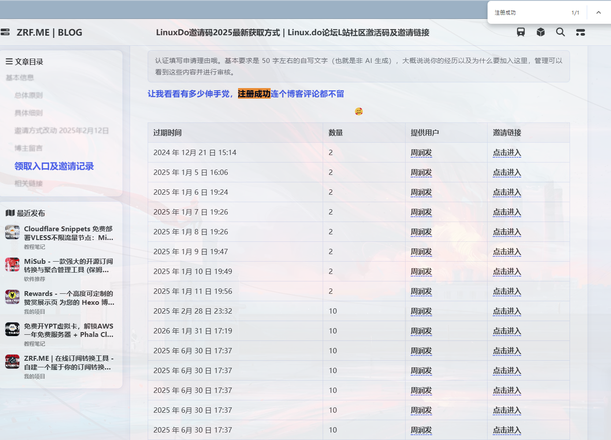Open the console menu icon at far right of header
Viewport: 611px width, 440px height.
581,32
